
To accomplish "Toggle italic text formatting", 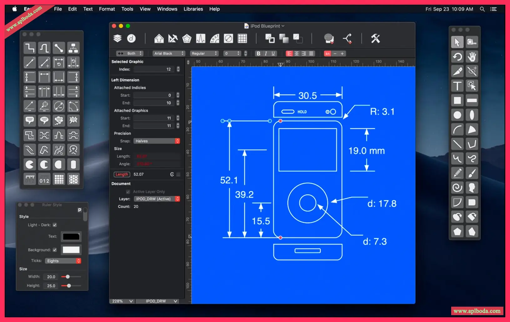I will 266,53.
